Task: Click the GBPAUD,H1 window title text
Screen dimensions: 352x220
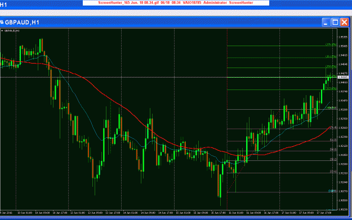Action: point(22,23)
